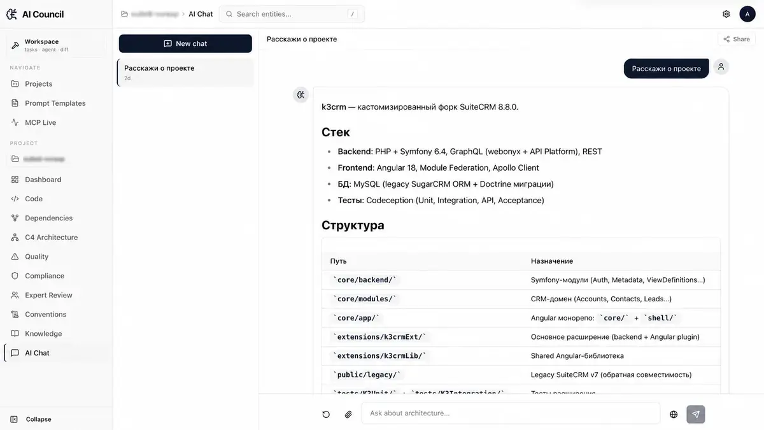Go to AI Chat breadcrumb
The image size is (764, 430).
pos(201,14)
